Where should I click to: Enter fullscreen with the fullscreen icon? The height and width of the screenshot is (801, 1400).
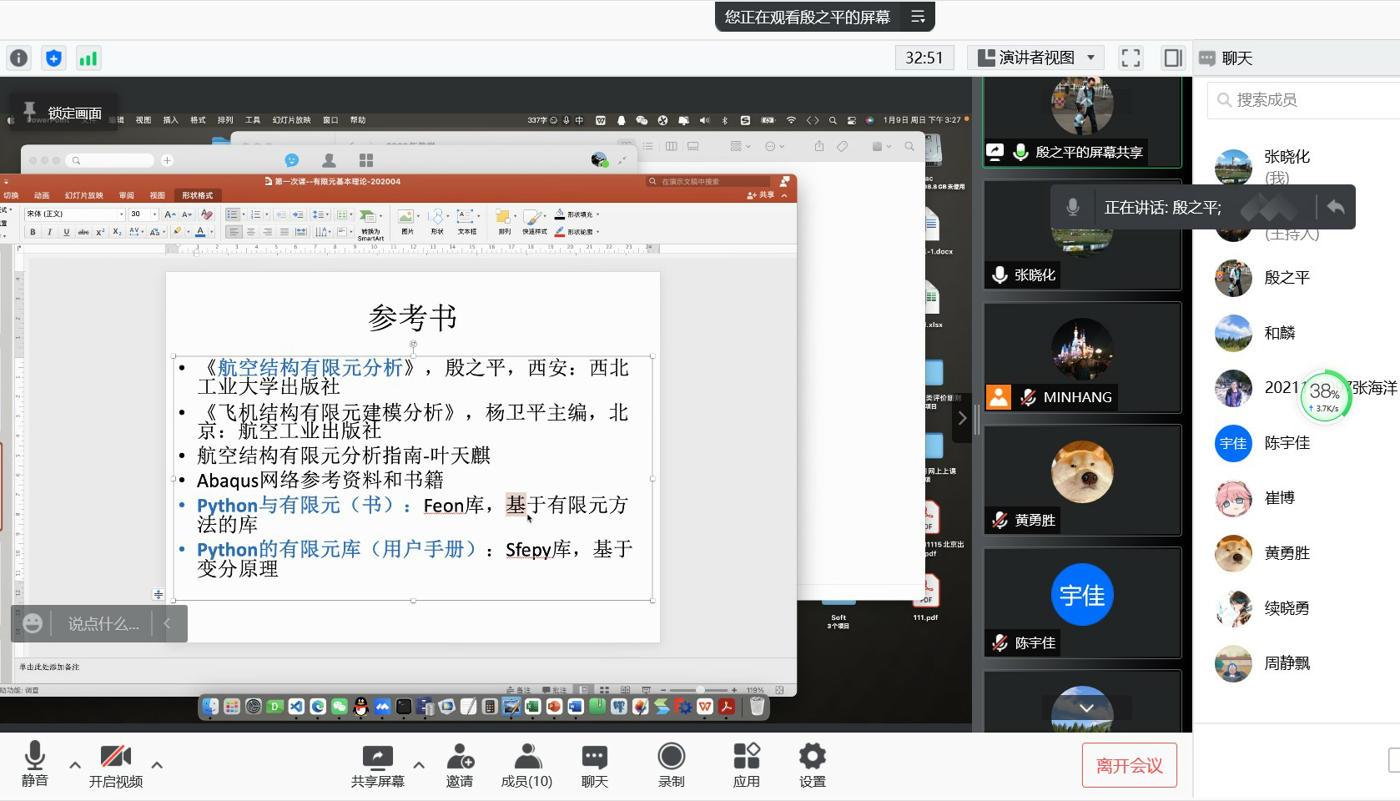(1131, 58)
